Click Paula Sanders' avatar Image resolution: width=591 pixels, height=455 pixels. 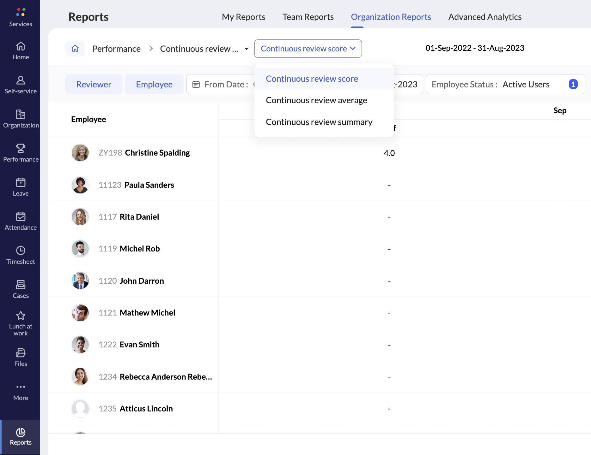[x=80, y=185]
